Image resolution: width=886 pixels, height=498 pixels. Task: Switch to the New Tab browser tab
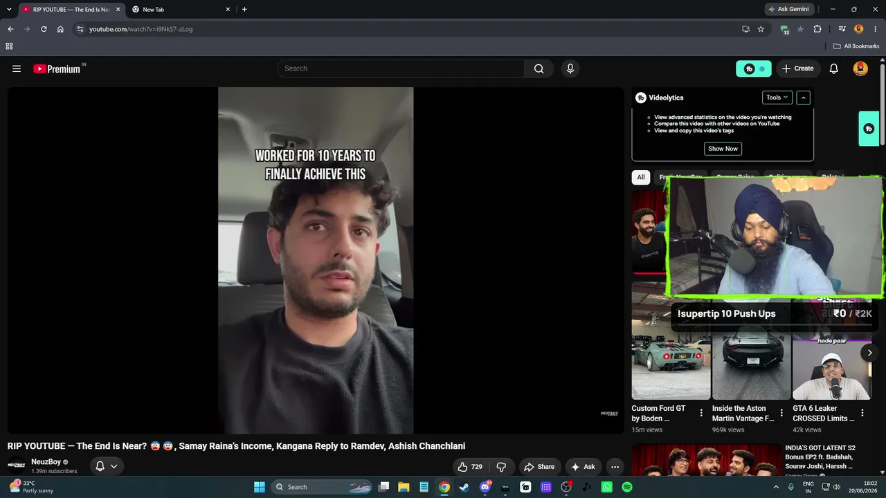coord(181,9)
